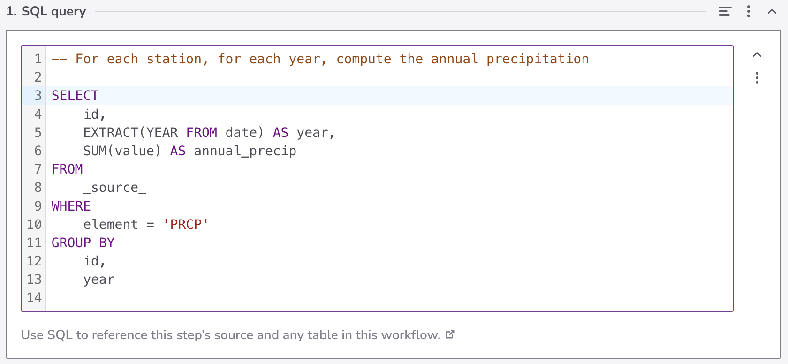Click line number 3 in the gutter

click(38, 96)
